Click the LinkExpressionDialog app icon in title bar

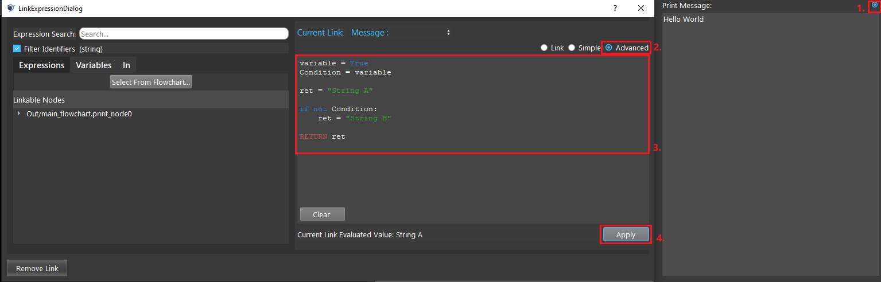pos(10,8)
